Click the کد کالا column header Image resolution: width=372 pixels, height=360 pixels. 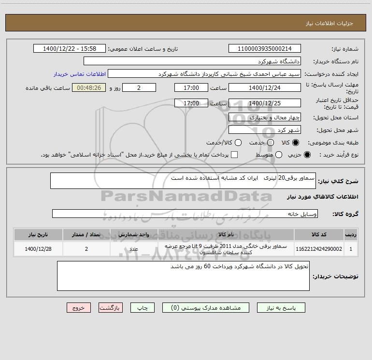(x=319, y=234)
